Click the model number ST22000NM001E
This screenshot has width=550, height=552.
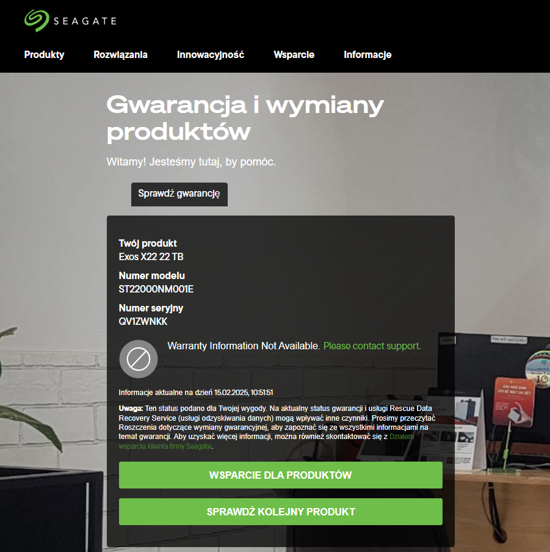[x=156, y=289]
